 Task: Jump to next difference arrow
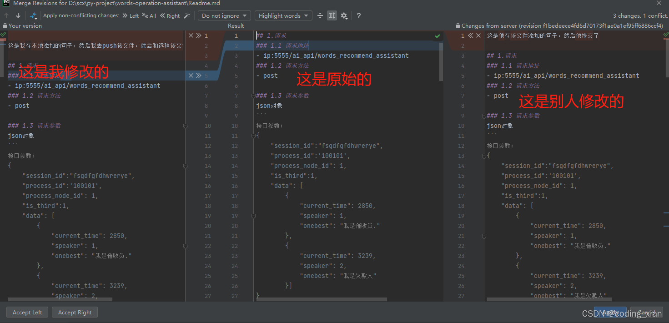point(18,15)
